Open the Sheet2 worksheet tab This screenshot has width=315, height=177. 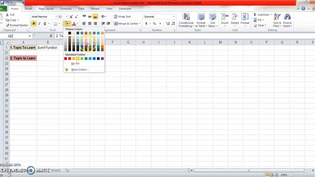(56, 171)
